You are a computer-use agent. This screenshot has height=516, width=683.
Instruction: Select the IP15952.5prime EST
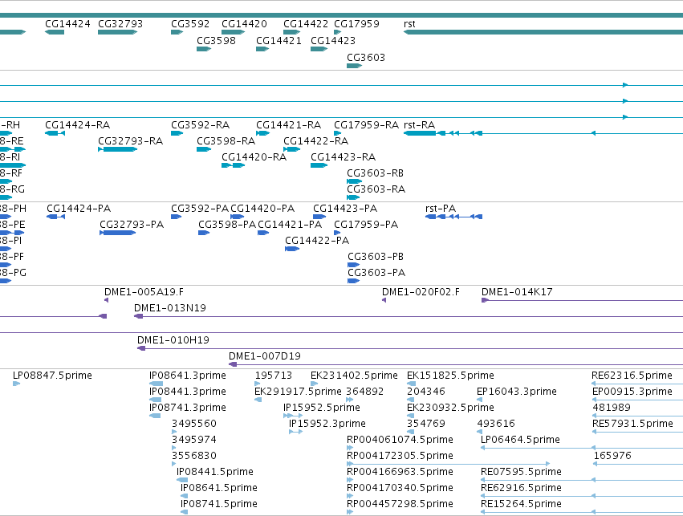(x=293, y=416)
